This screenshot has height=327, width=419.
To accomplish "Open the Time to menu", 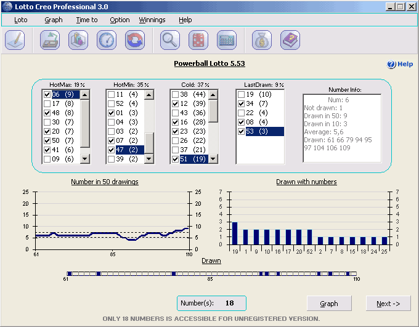I will [x=87, y=20].
